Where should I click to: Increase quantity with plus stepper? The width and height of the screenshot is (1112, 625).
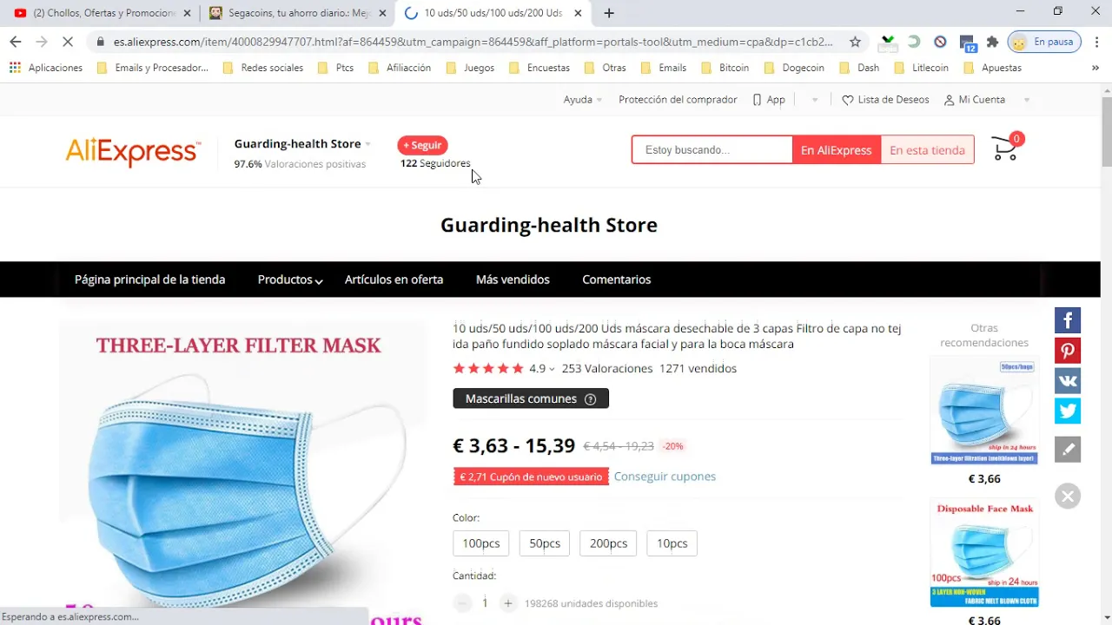(508, 603)
